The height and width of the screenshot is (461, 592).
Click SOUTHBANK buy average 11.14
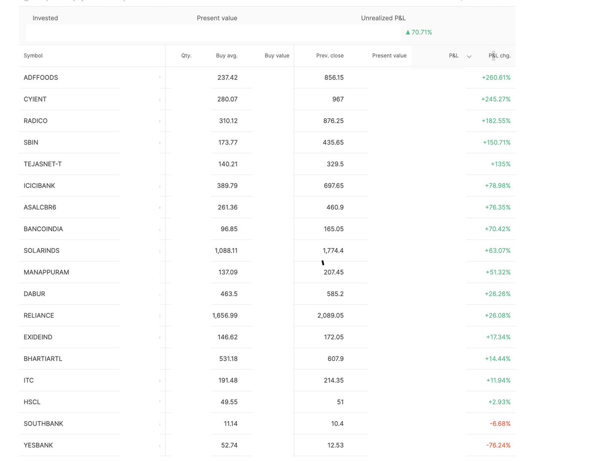231,425
